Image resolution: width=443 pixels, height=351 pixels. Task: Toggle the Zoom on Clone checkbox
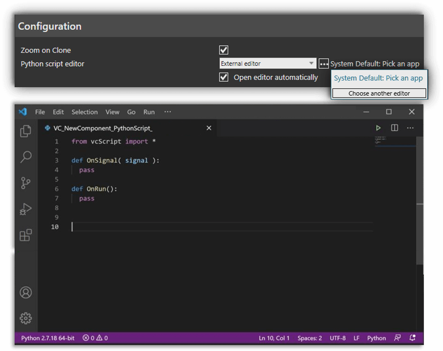[224, 50]
